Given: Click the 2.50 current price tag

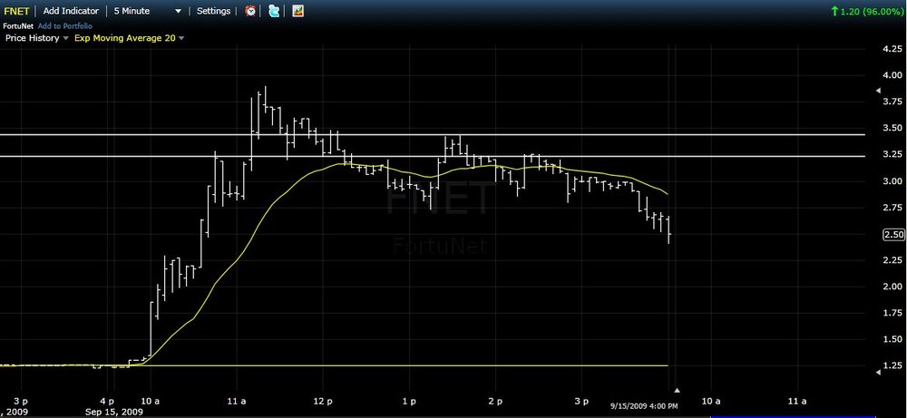Looking at the screenshot, I should [x=893, y=234].
